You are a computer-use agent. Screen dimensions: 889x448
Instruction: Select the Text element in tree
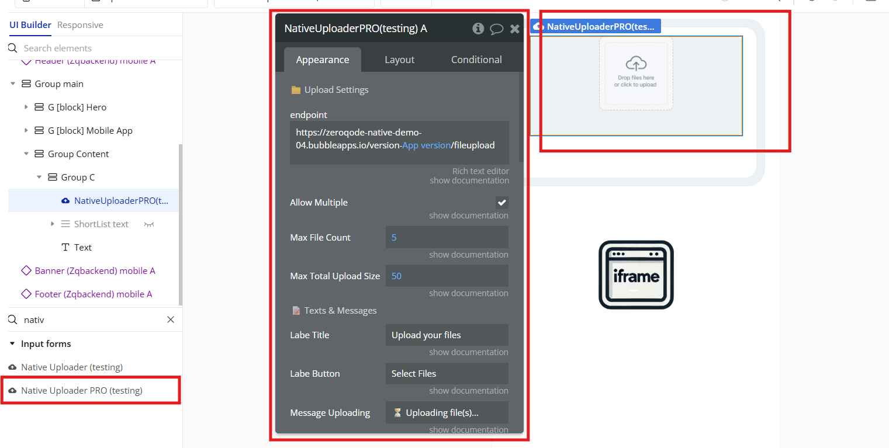coord(83,247)
